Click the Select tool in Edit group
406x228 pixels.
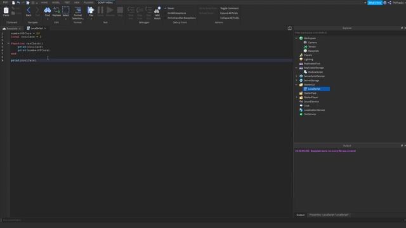point(66,11)
